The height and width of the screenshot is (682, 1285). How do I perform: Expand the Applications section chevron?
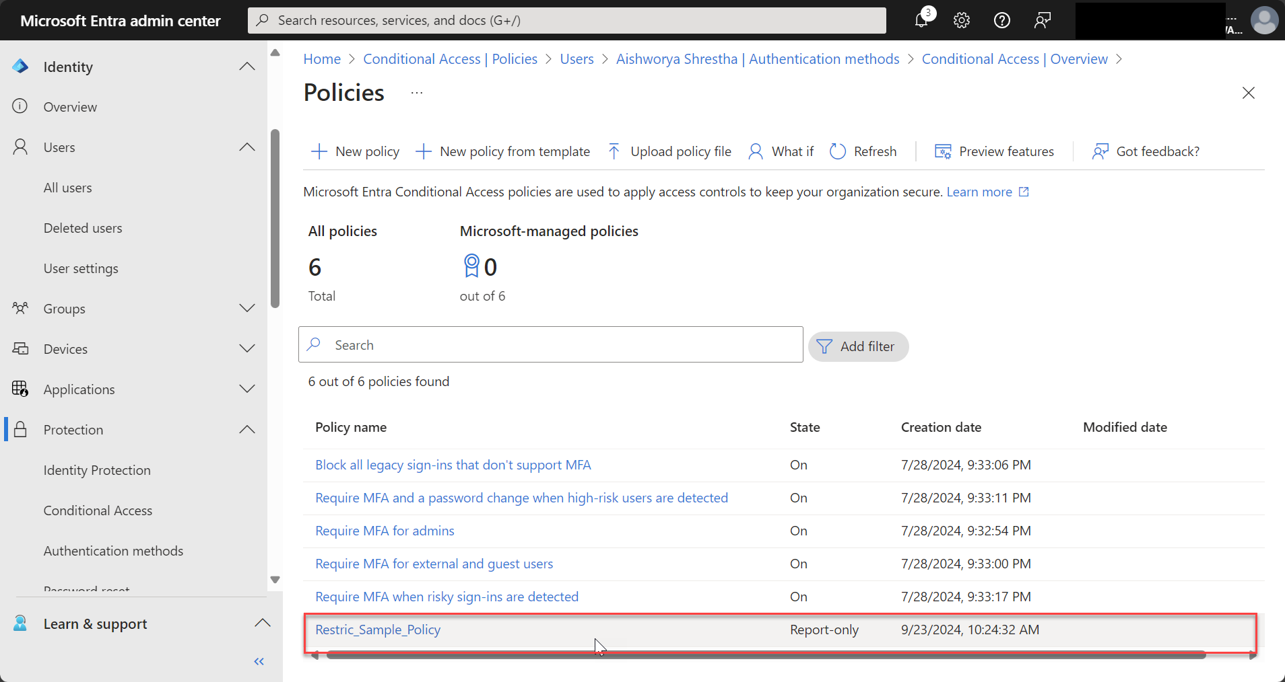click(x=247, y=389)
